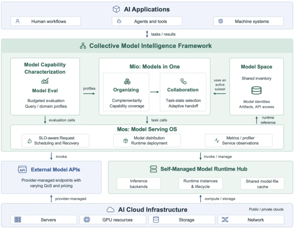The height and width of the screenshot is (229, 295).
Task: Select the person icon in Human workflows
Action: point(17,21)
